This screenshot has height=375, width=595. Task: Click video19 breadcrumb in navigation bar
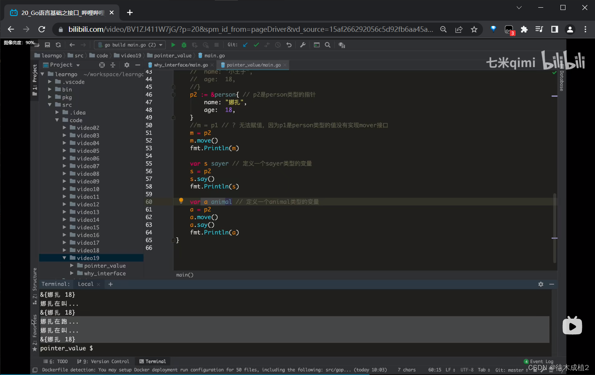tap(128, 56)
